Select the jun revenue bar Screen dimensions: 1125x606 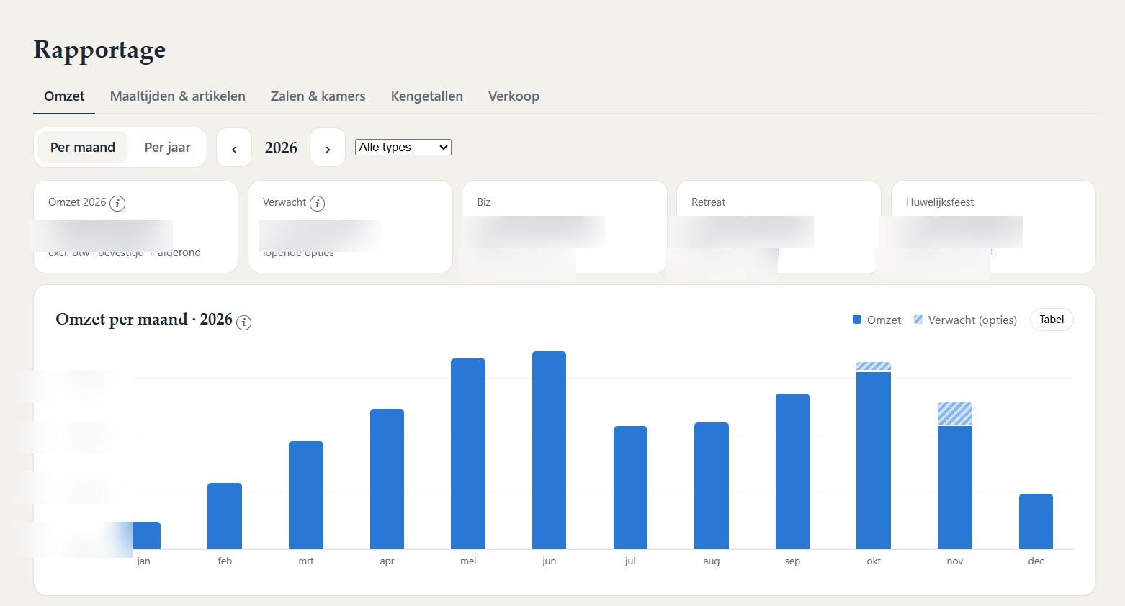pos(549,451)
